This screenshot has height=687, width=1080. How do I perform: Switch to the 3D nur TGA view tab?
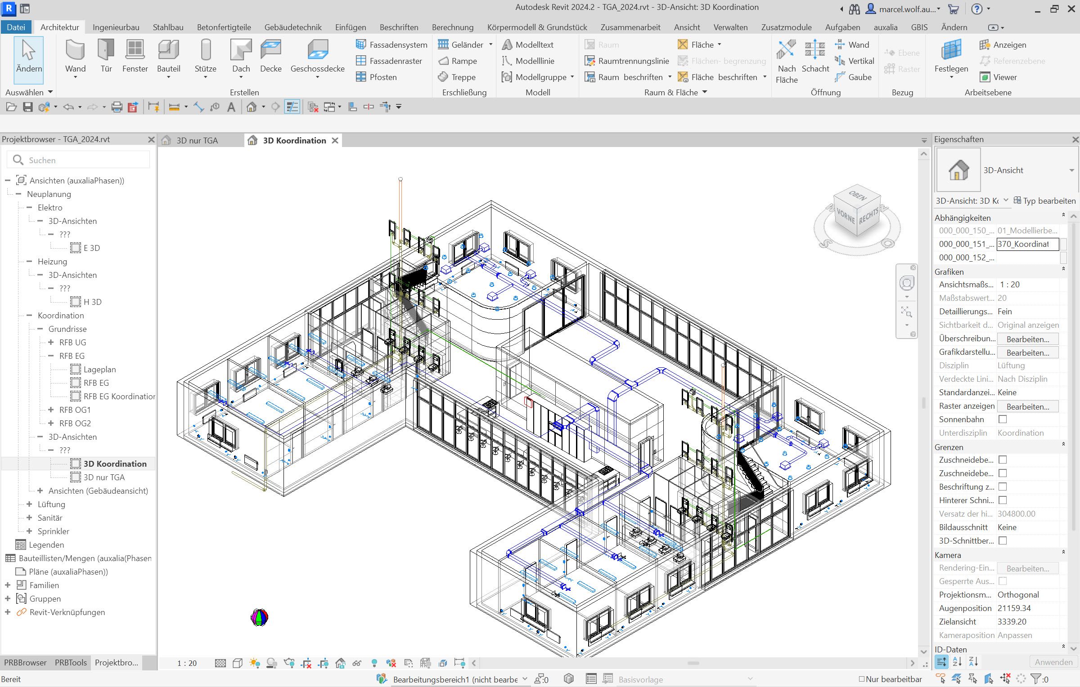pos(197,141)
